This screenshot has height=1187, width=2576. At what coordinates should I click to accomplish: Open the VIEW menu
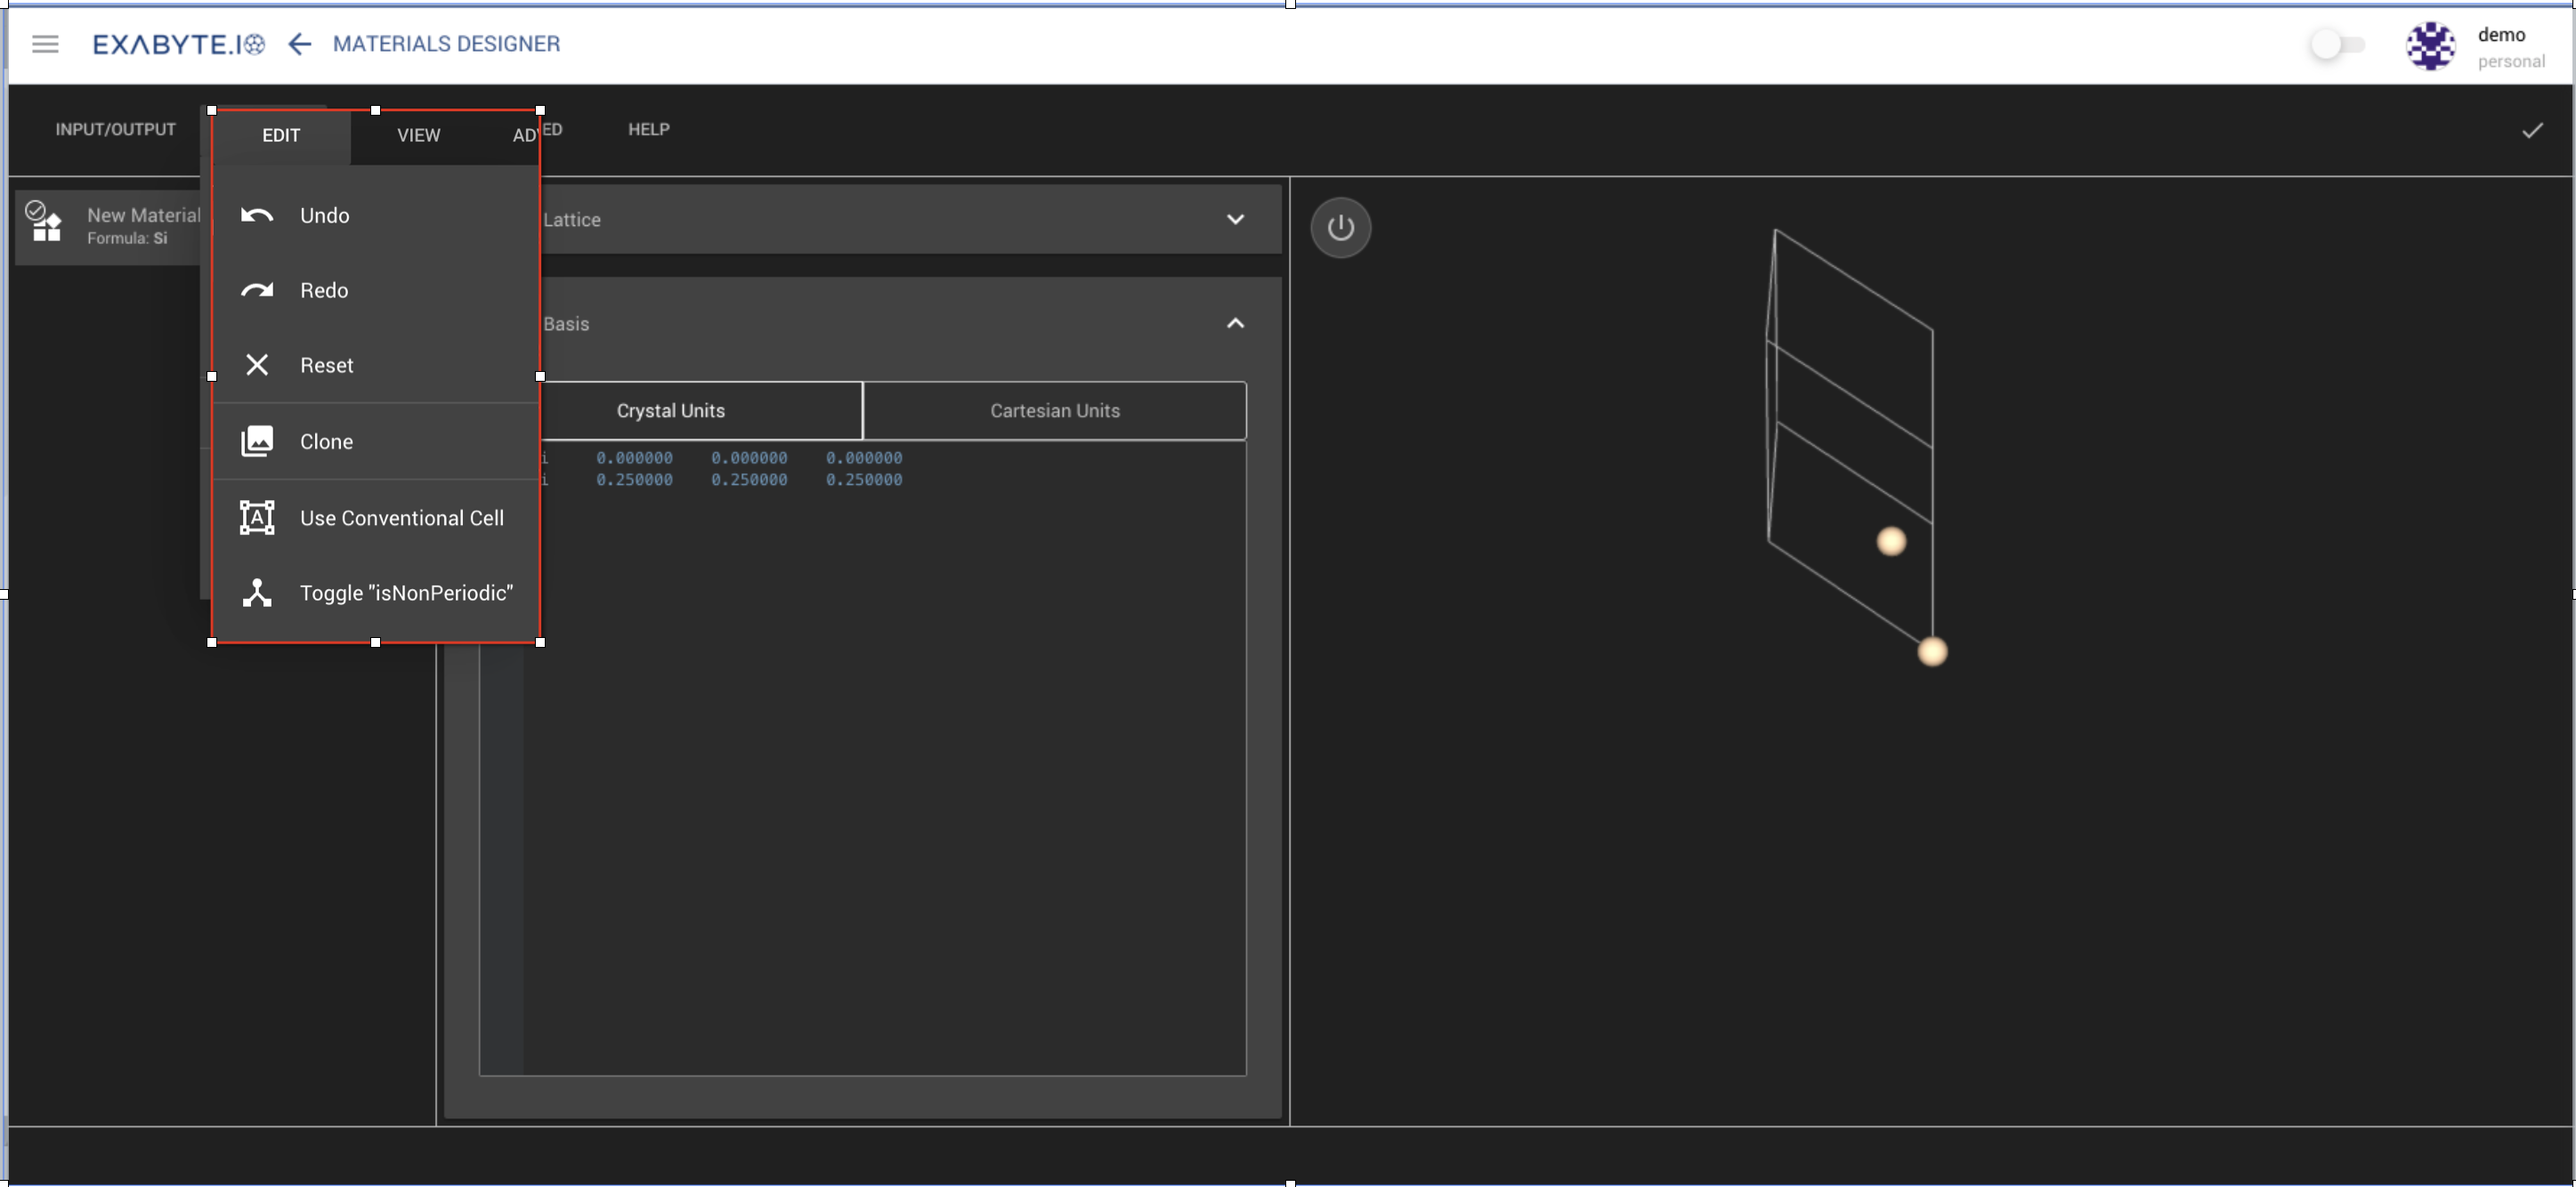coord(418,134)
